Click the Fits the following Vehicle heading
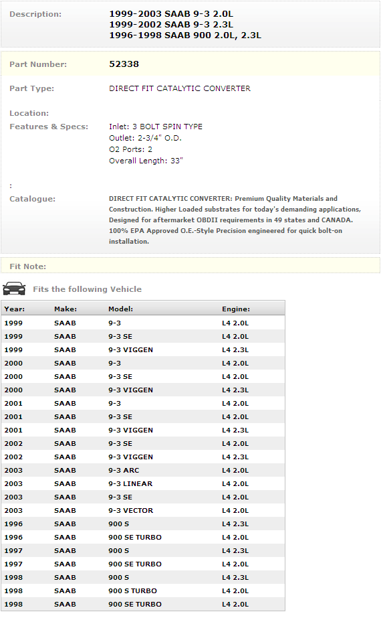This screenshot has height=630, width=381. 87,289
